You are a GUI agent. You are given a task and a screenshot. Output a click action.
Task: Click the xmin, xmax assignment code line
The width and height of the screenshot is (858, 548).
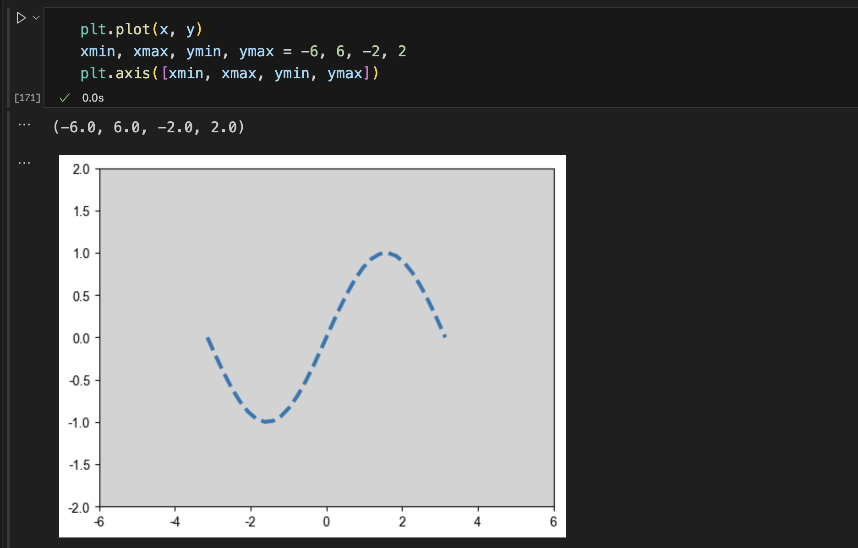(x=243, y=51)
